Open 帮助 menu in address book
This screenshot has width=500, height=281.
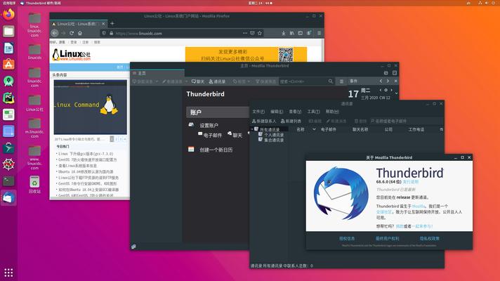(x=332, y=112)
